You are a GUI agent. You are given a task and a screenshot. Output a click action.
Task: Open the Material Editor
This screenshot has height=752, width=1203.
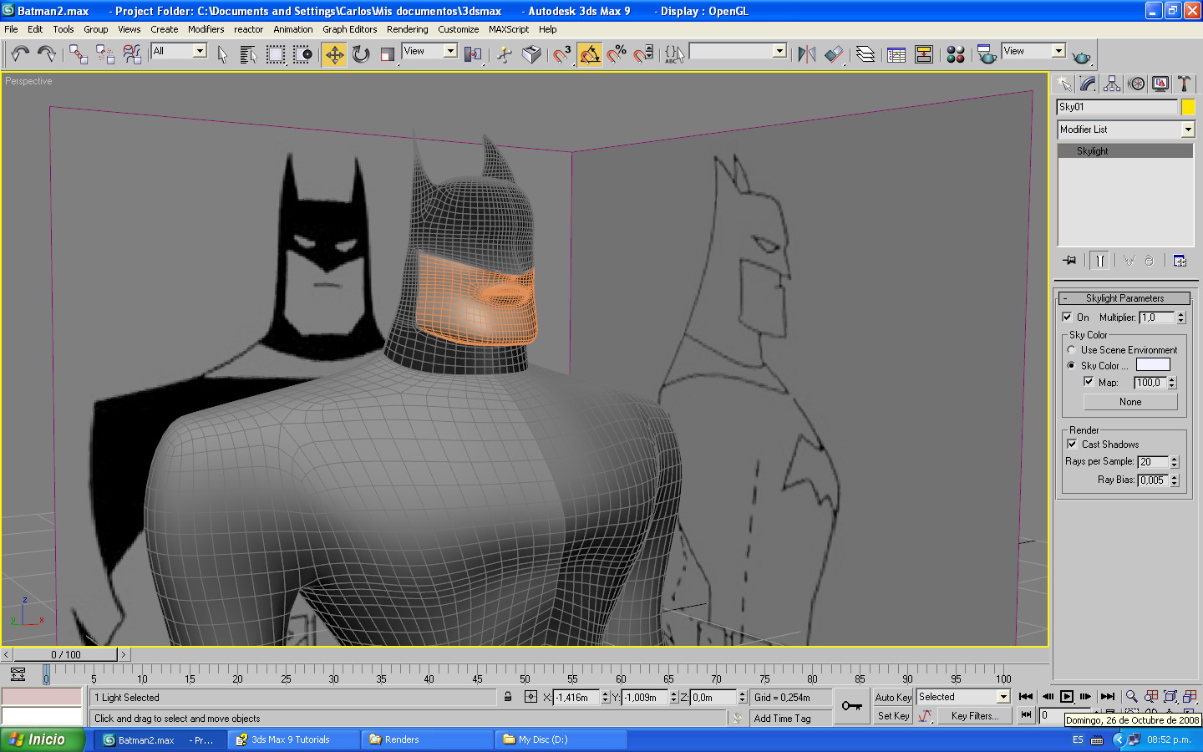pyautogui.click(x=956, y=54)
